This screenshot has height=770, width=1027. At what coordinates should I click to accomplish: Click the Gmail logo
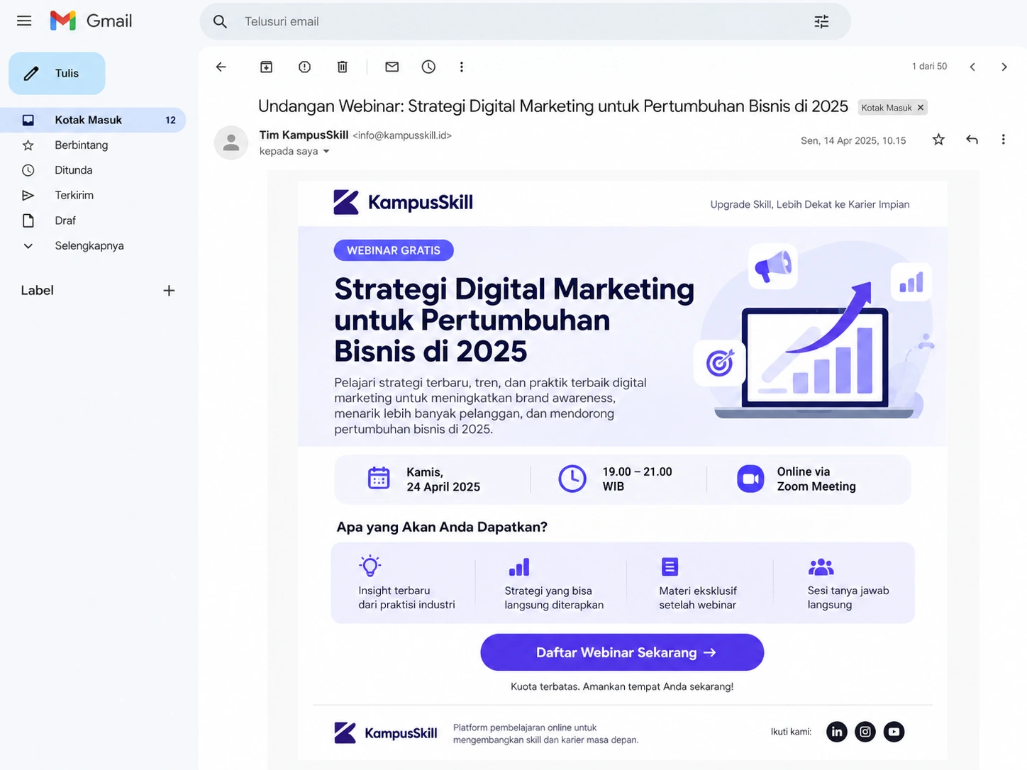tap(91, 21)
